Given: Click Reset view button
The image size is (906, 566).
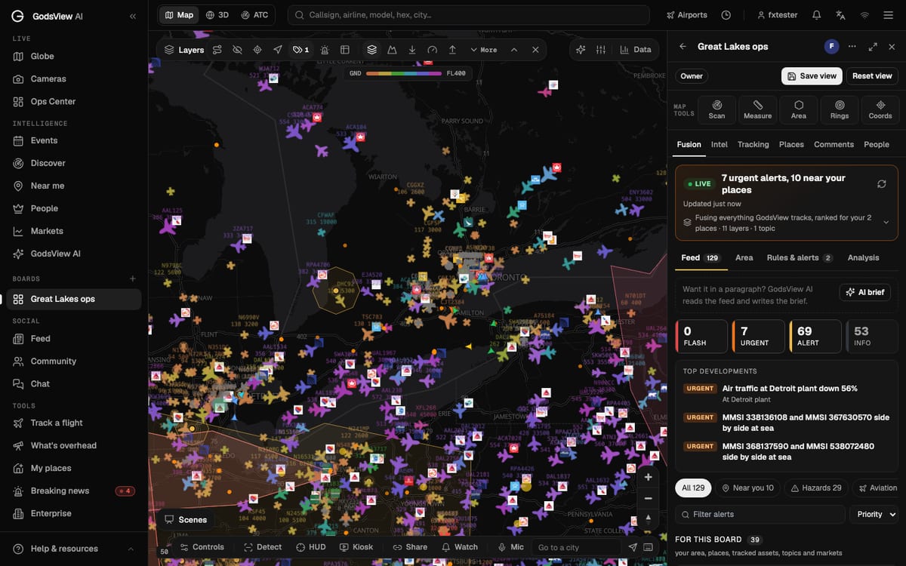Looking at the screenshot, I should [x=872, y=75].
